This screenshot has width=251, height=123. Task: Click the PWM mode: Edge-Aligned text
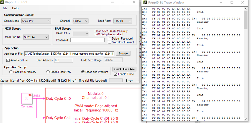[x=96, y=106]
